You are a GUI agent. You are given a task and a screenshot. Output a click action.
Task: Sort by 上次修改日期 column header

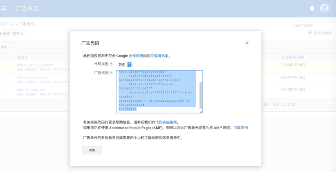292,57
